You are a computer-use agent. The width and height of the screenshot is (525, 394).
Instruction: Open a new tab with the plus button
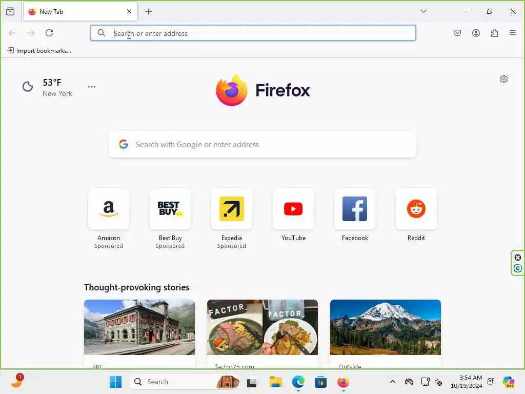149,12
